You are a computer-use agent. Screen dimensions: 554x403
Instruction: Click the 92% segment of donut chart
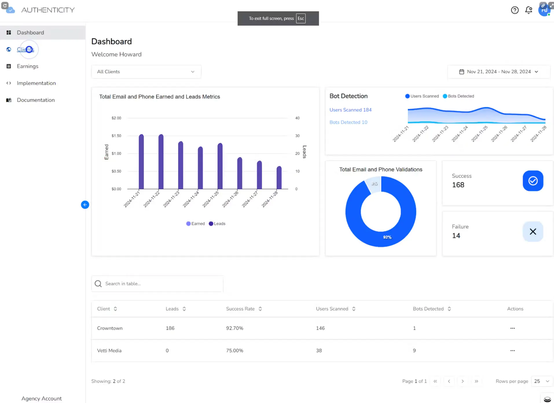[x=387, y=237]
